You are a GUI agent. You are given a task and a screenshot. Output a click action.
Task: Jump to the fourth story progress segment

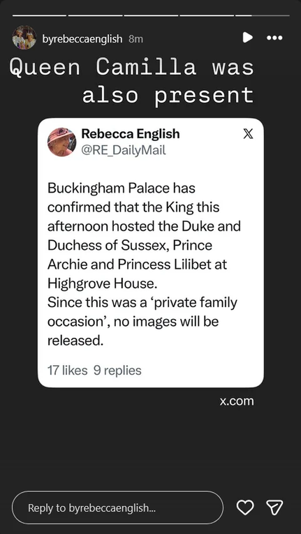point(207,15)
